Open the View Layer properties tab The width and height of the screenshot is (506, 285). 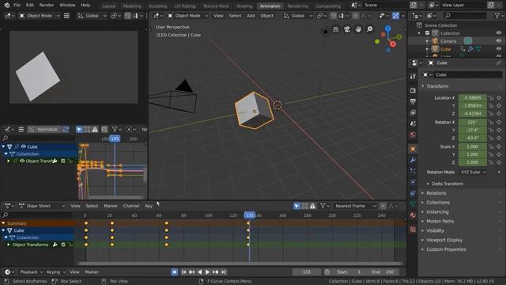(413, 112)
